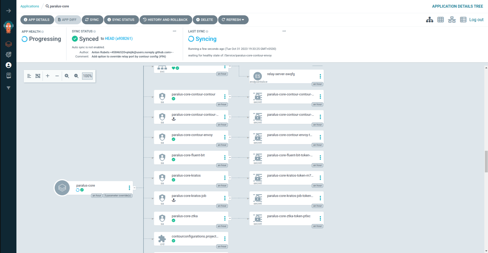488x253 pixels.
Task: Open Applications from the layers sidebar icon
Action: coord(8,44)
